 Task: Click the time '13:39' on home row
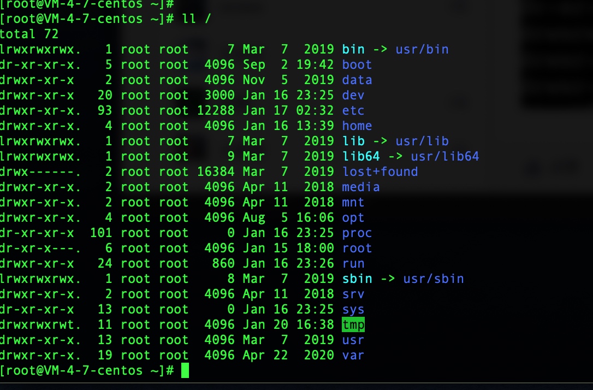point(315,126)
